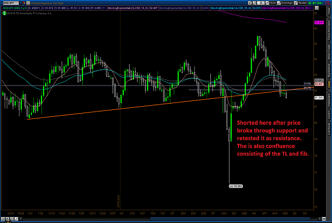
Task: Click the expand axis icon at bottom right
Action: (x=324, y=219)
